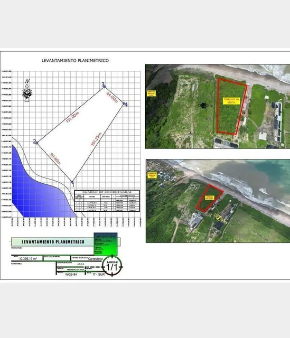Image resolution: width=290 pixels, height=338 pixels.
Task: Click the '44.00m' side length label
Action: click(x=112, y=97)
